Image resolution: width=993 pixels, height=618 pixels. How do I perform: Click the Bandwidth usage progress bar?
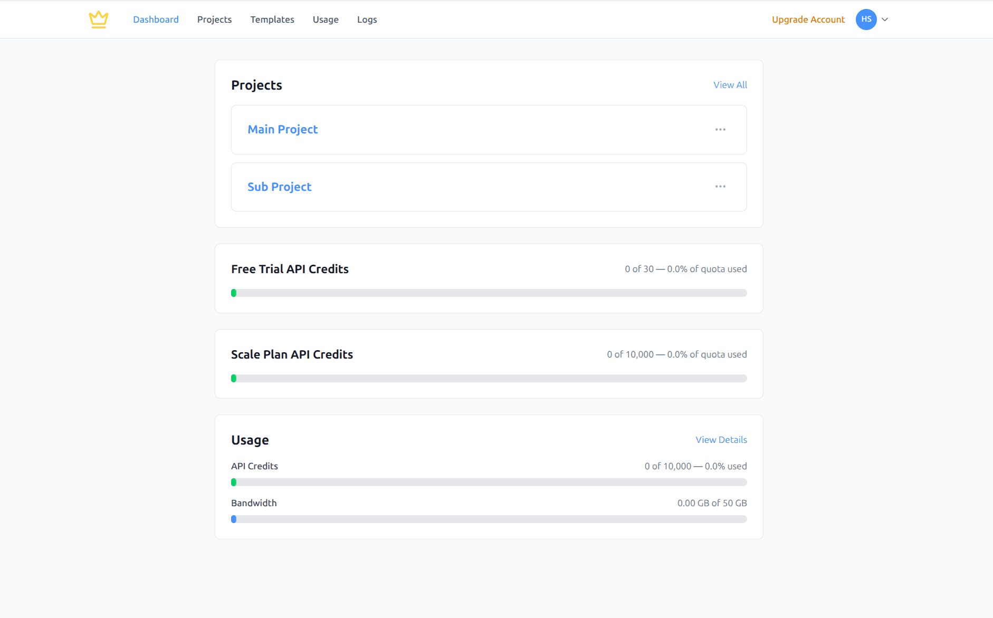coord(489,519)
